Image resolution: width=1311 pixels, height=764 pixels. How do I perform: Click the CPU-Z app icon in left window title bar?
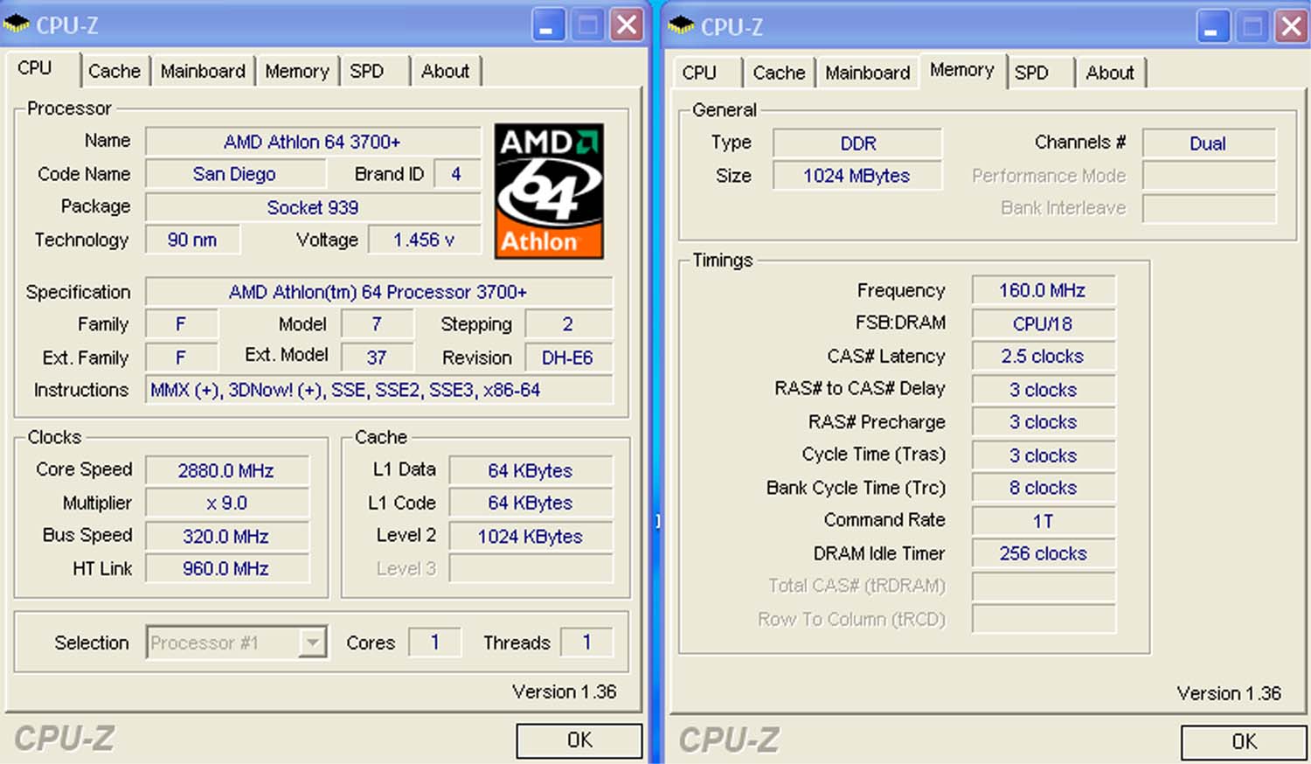click(17, 24)
